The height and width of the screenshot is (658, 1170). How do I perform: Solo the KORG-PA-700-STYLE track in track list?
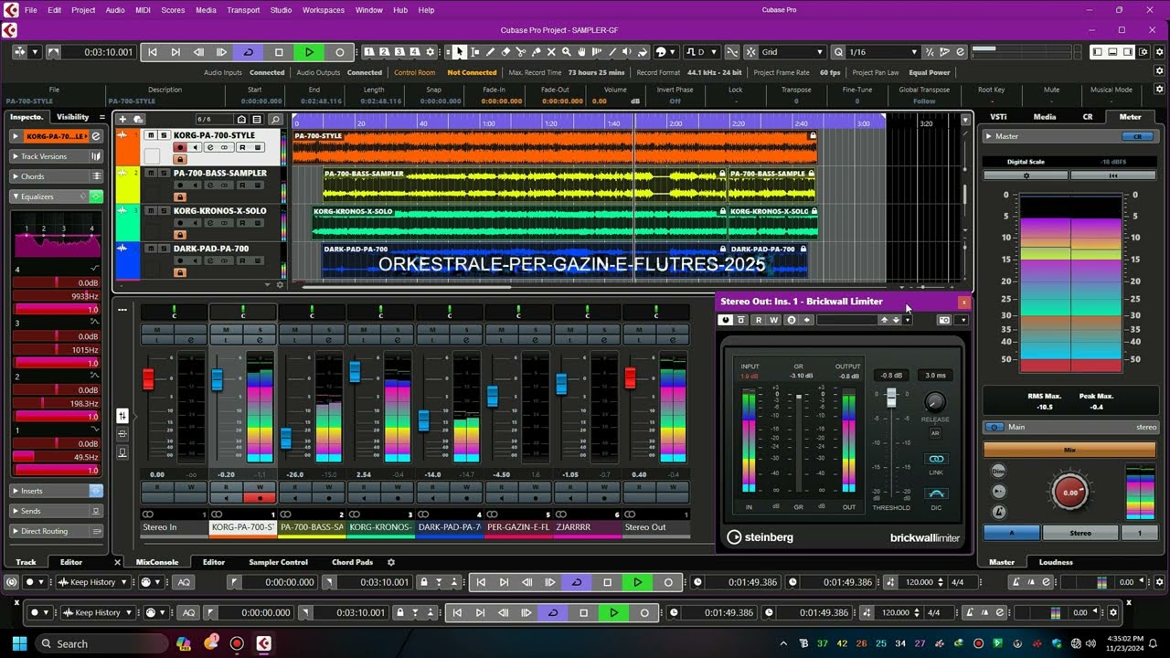165,135
